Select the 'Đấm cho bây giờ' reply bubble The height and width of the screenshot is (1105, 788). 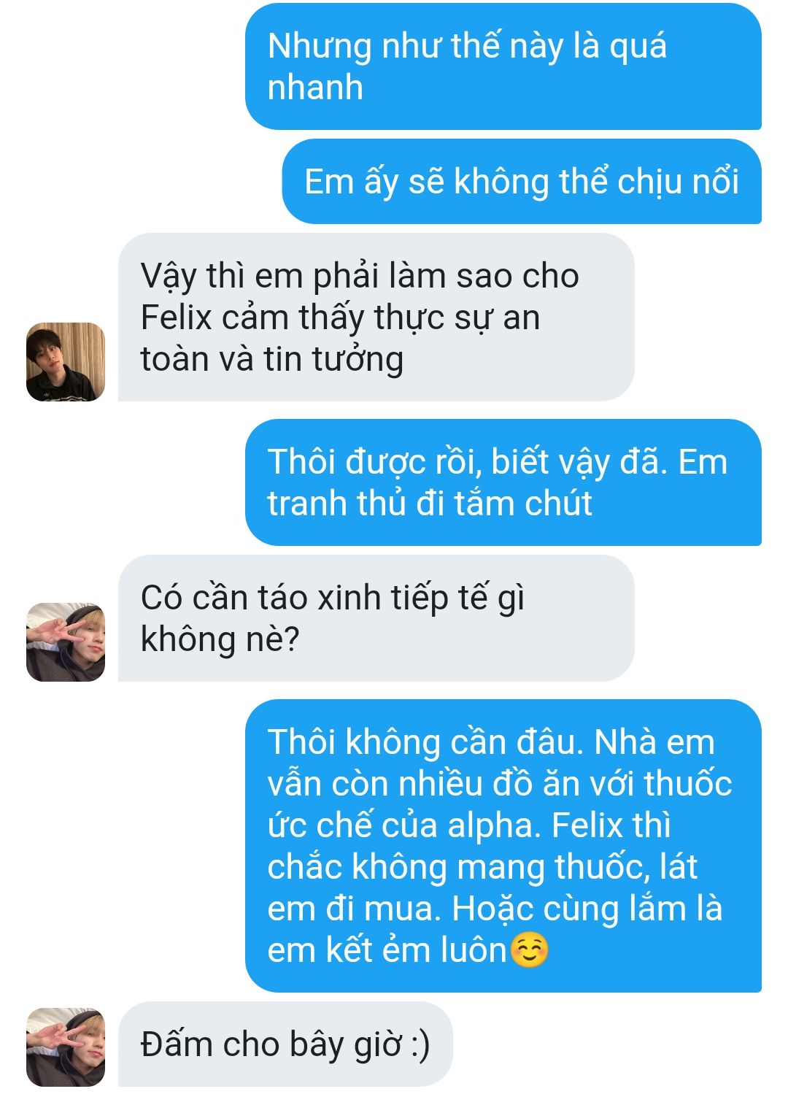click(x=285, y=1044)
